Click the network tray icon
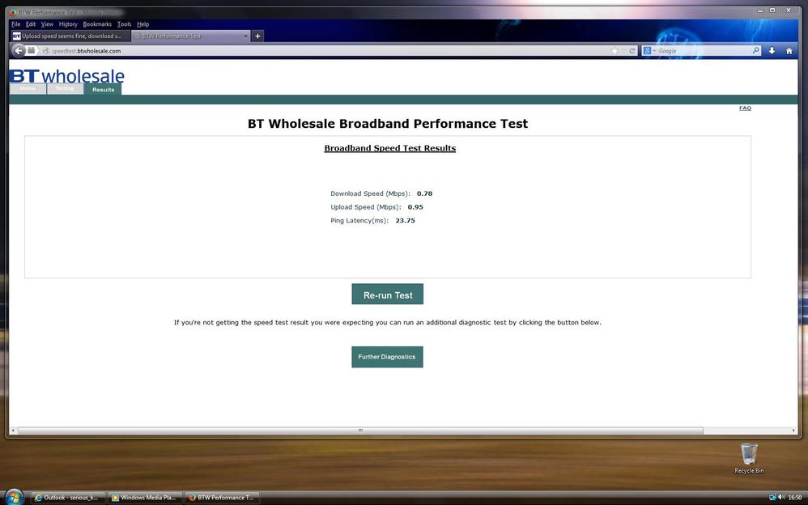 [772, 497]
